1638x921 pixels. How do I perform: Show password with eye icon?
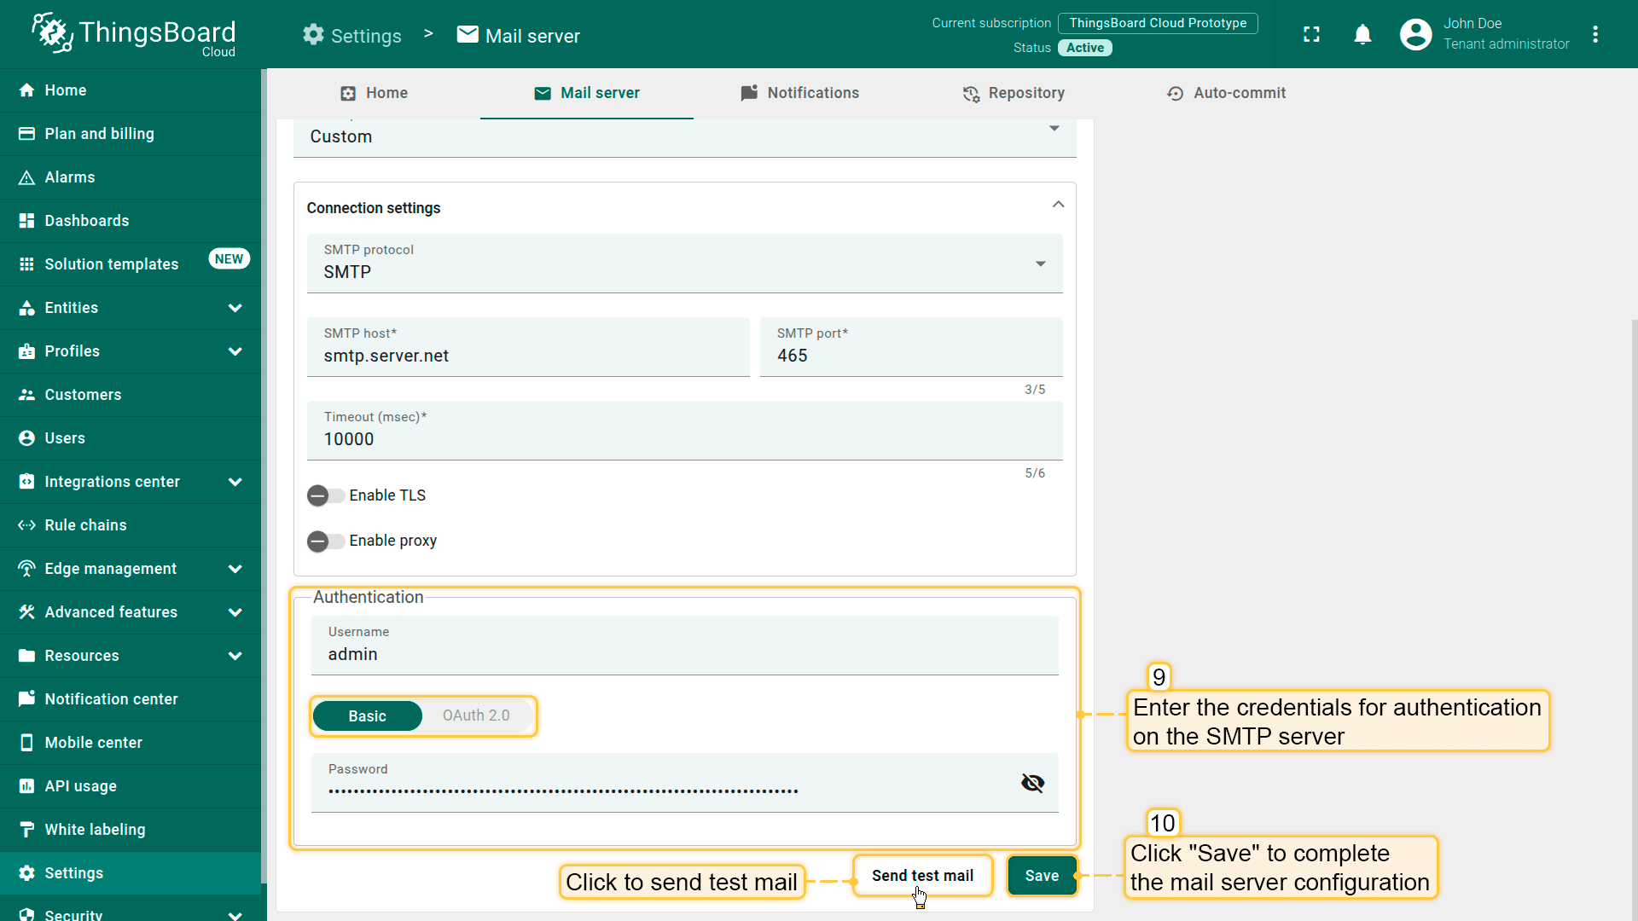point(1032,783)
